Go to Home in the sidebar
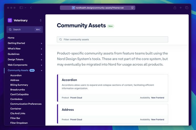This screenshot has width=196, height=130. [11, 38]
